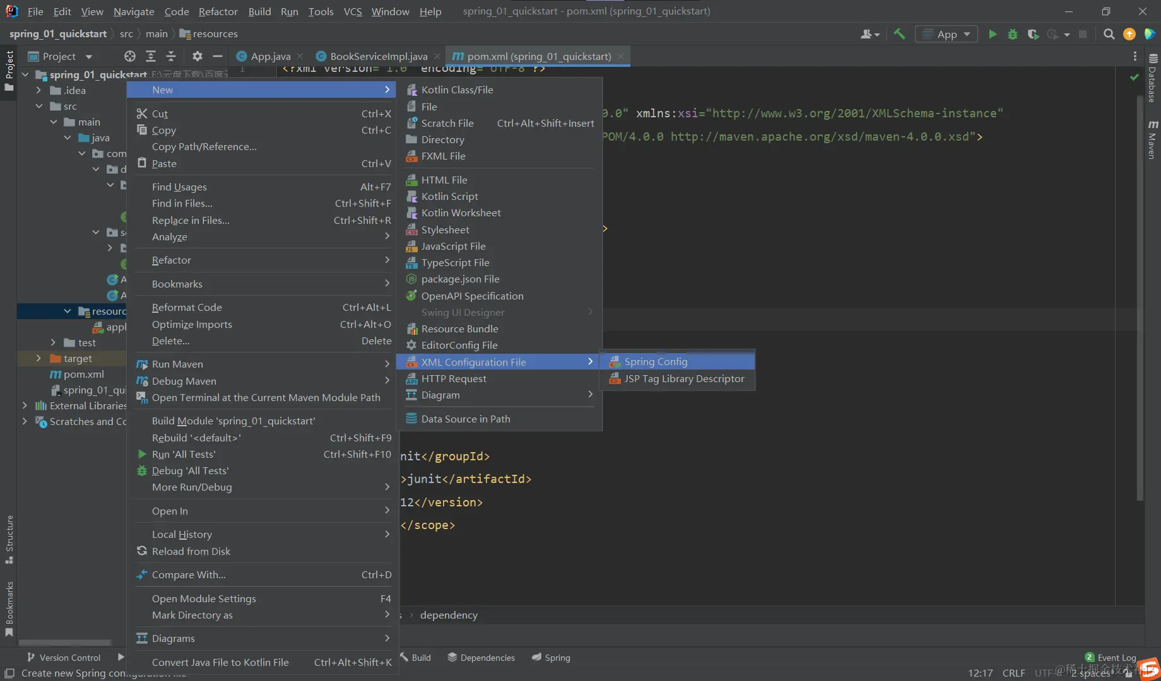
Task: Open the Dependencies tool window
Action: click(481, 658)
